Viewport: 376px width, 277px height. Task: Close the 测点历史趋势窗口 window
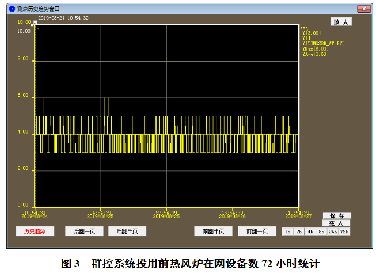point(363,9)
